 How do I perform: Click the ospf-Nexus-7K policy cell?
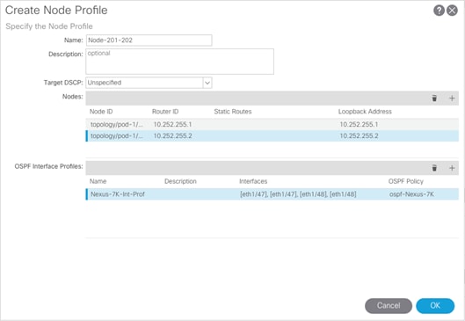coord(411,194)
